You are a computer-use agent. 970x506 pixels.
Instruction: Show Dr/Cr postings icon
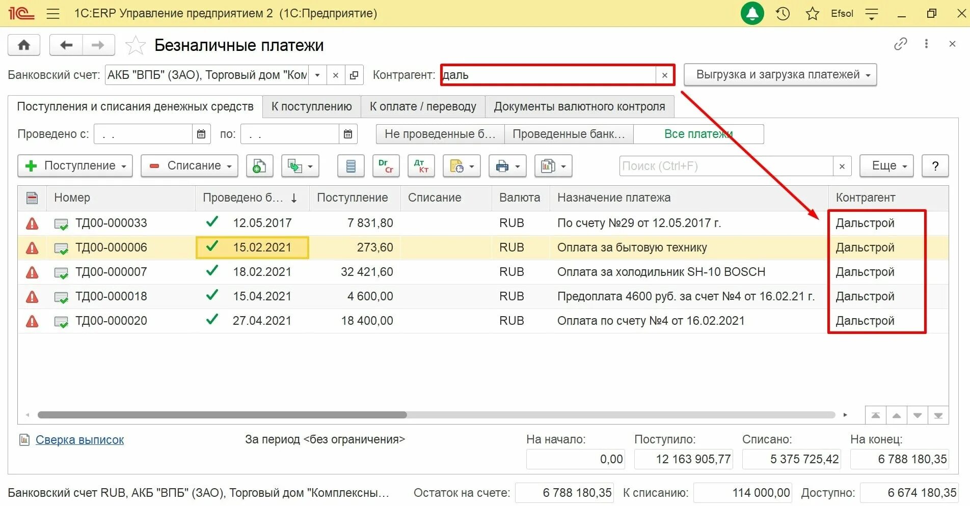point(386,166)
